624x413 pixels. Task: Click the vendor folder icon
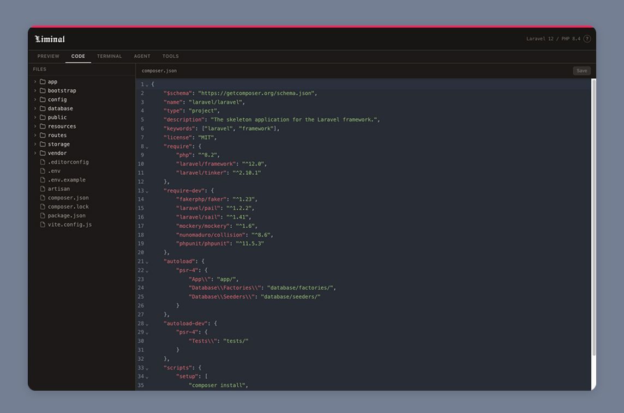(x=43, y=153)
